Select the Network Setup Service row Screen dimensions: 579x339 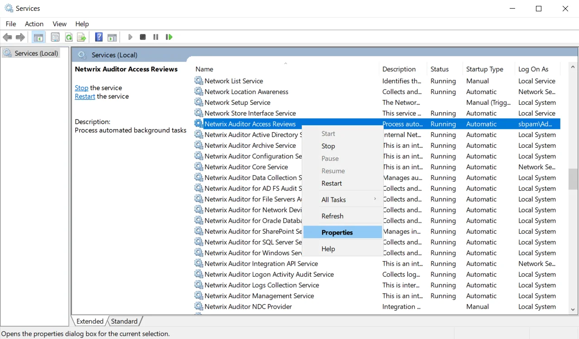pyautogui.click(x=377, y=103)
